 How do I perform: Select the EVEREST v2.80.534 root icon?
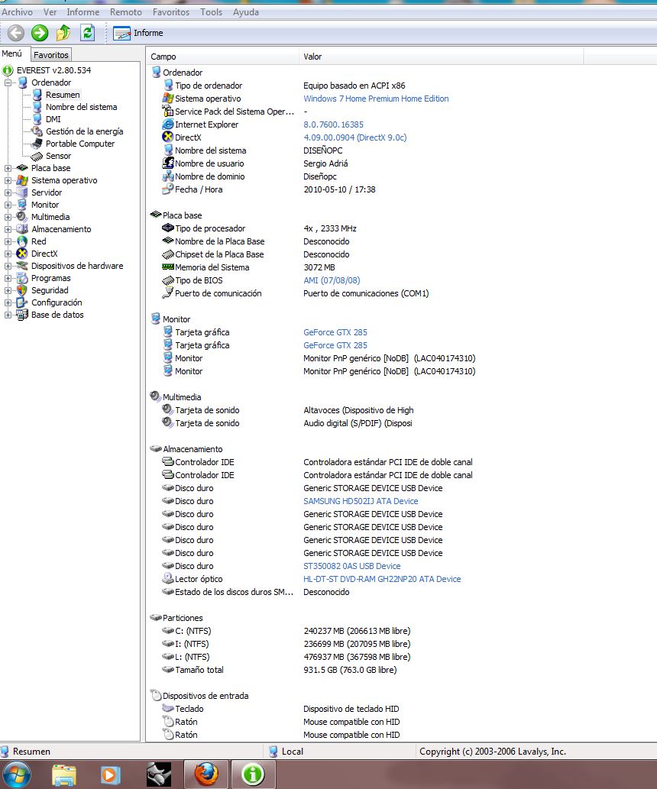8,70
